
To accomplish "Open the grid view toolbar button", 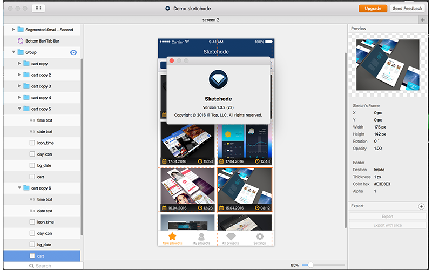I will 38,8.
